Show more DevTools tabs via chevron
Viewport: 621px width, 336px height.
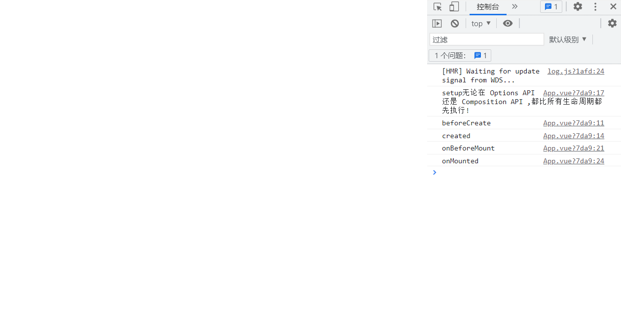pyautogui.click(x=515, y=7)
